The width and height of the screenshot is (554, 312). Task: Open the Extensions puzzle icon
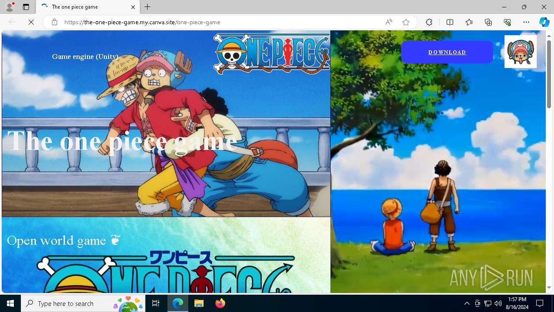coord(429,22)
